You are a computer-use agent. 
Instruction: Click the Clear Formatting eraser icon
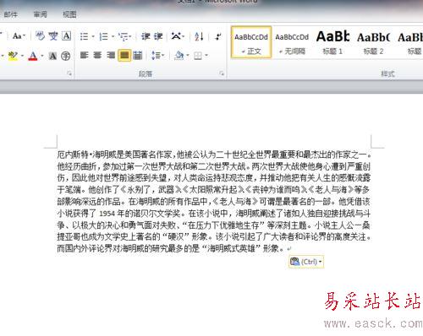(x=40, y=36)
